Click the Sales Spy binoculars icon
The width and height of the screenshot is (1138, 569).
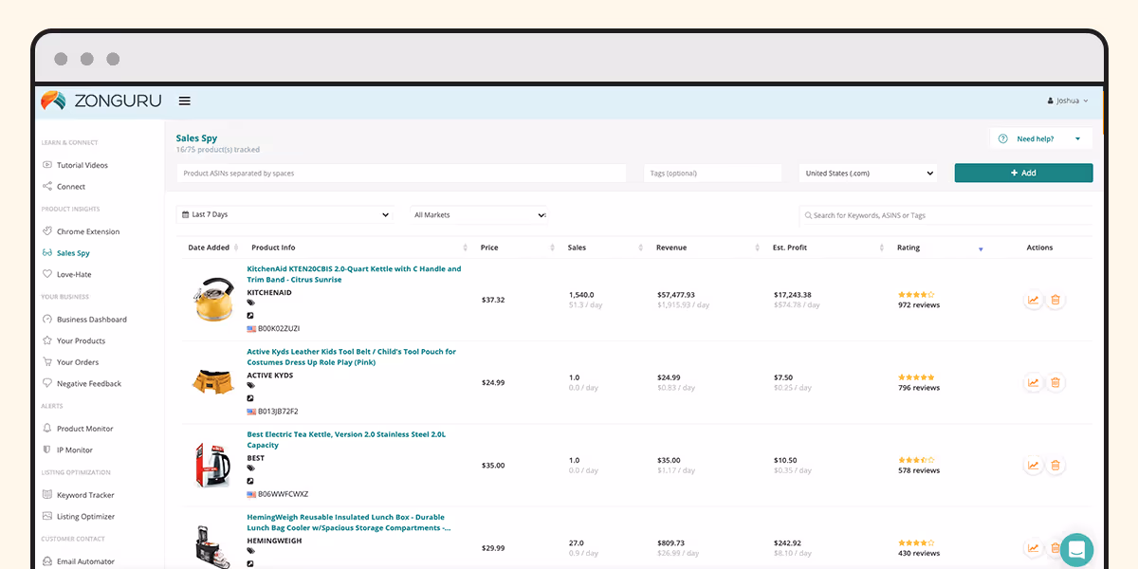click(x=47, y=253)
